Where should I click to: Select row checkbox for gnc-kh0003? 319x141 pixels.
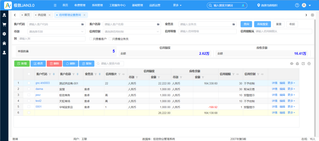[29, 83]
